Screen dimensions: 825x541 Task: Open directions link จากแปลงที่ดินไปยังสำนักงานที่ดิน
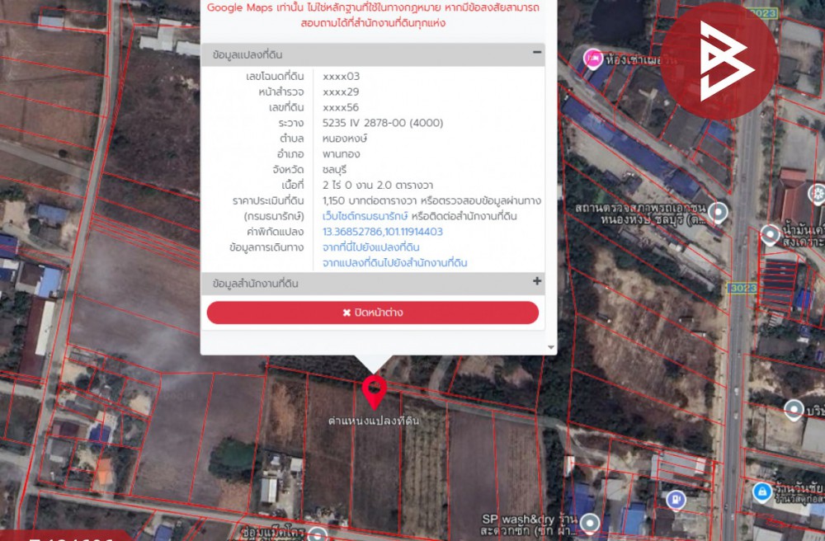[394, 263]
